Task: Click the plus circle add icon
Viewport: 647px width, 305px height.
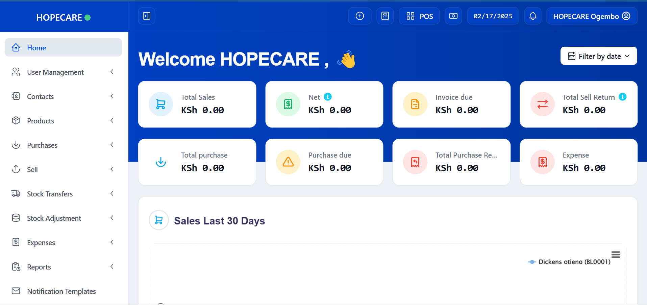Action: coord(360,16)
